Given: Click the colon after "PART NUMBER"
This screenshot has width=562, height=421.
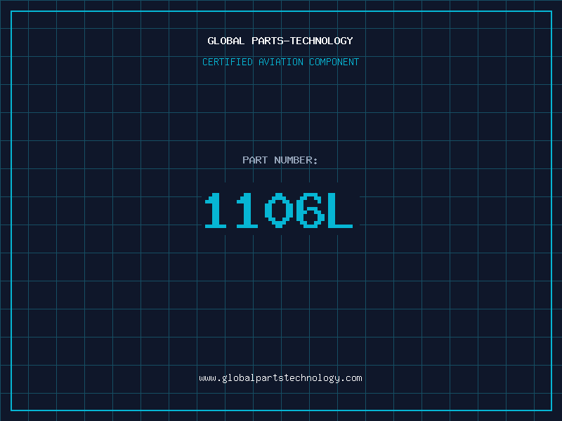Looking at the screenshot, I should 315,161.
